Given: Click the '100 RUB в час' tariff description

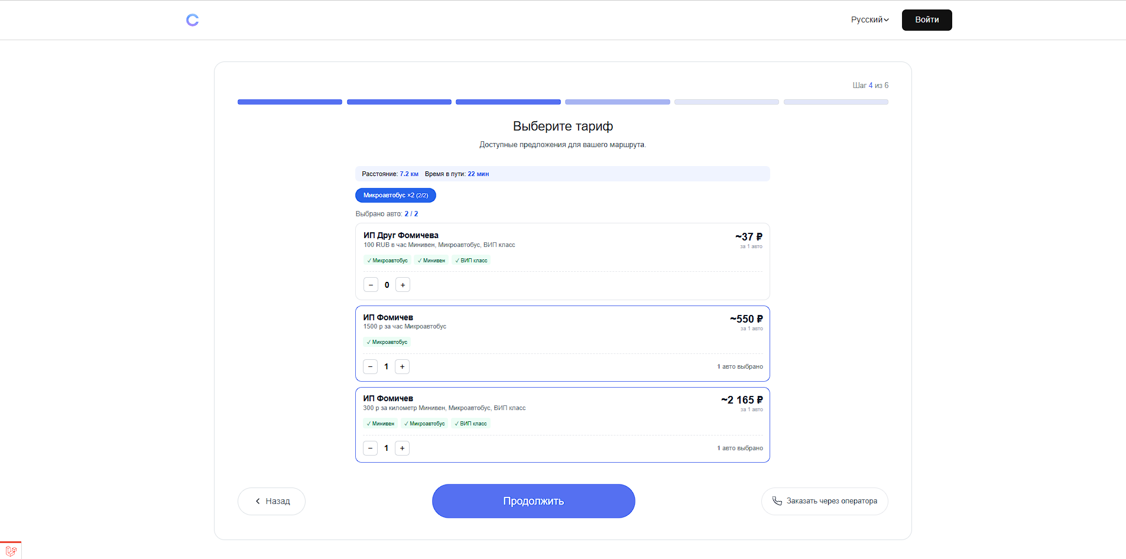Looking at the screenshot, I should pyautogui.click(x=439, y=245).
